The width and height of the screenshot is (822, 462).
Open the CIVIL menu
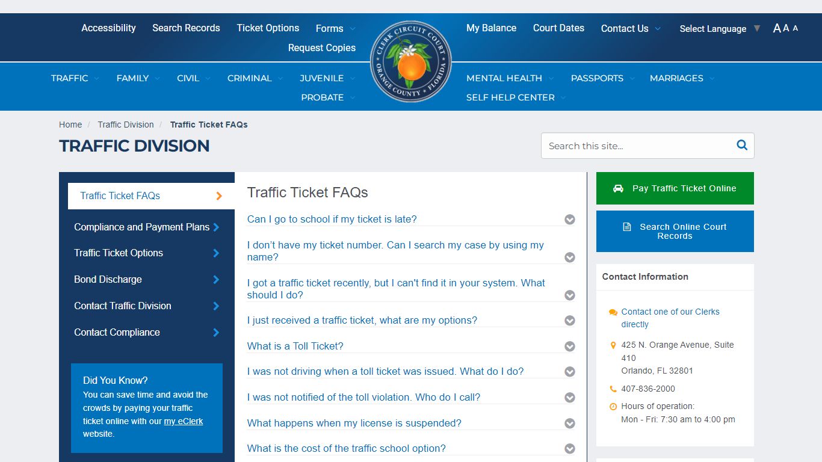[x=194, y=78]
